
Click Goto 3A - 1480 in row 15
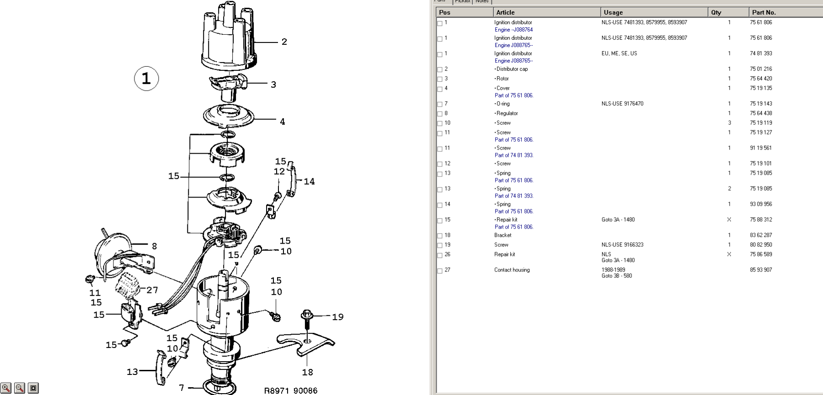[618, 220]
